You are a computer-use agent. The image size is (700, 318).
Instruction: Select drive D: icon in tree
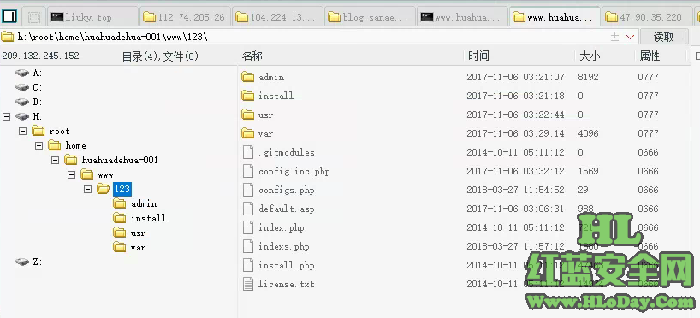pos(22,102)
